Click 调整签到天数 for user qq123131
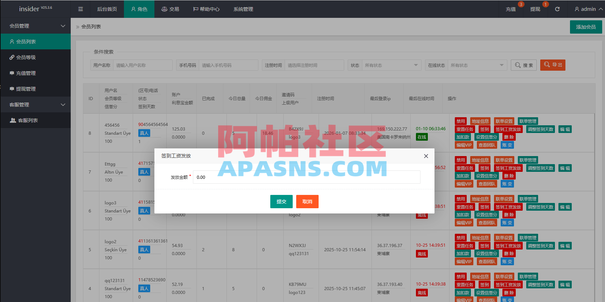 (541, 285)
